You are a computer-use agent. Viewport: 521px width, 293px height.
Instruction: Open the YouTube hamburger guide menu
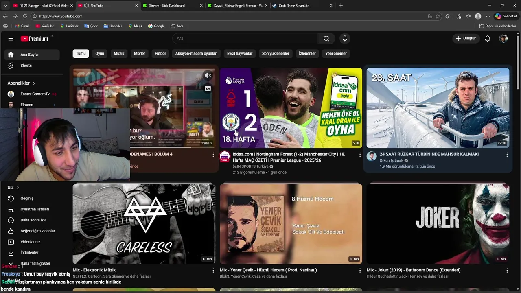[11, 39]
